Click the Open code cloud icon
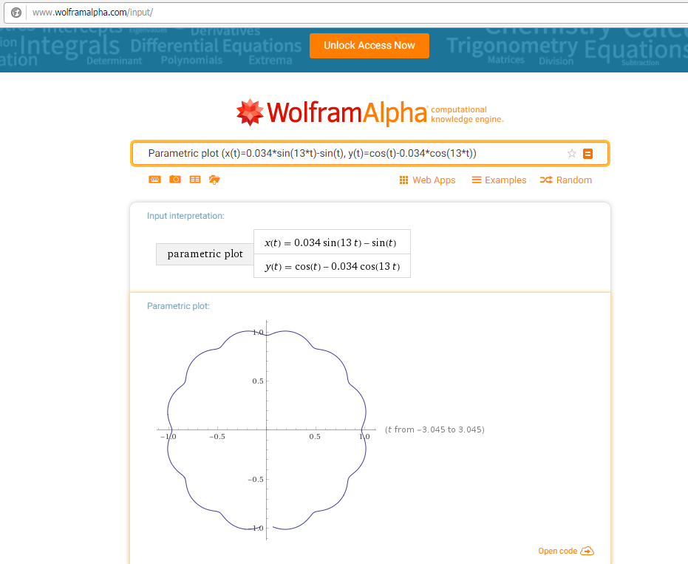688x564 pixels. [x=587, y=551]
